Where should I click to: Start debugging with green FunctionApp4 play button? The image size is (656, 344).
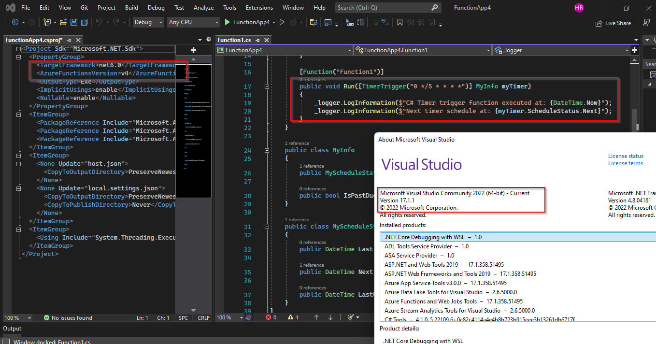tap(228, 22)
